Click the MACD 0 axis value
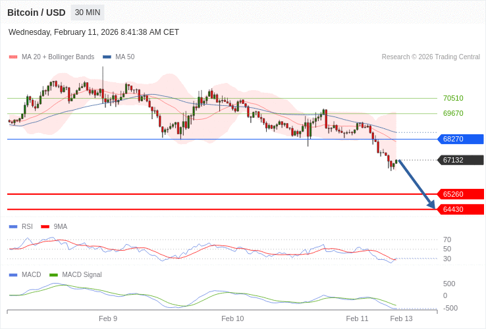Viewport: 486px width, 329px height. (445, 296)
